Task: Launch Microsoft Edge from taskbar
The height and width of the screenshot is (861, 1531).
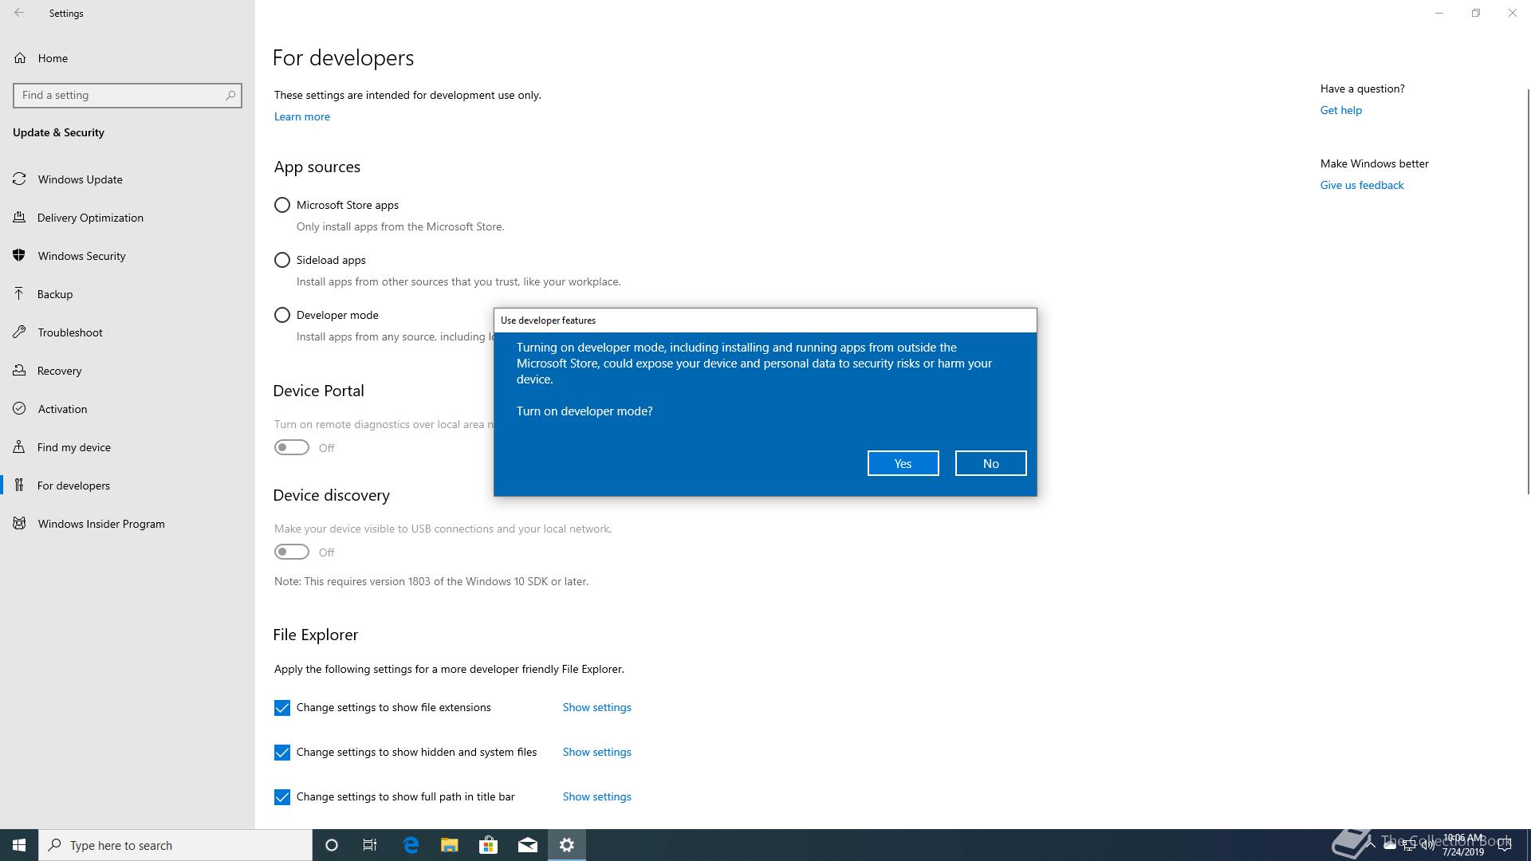Action: 411,845
